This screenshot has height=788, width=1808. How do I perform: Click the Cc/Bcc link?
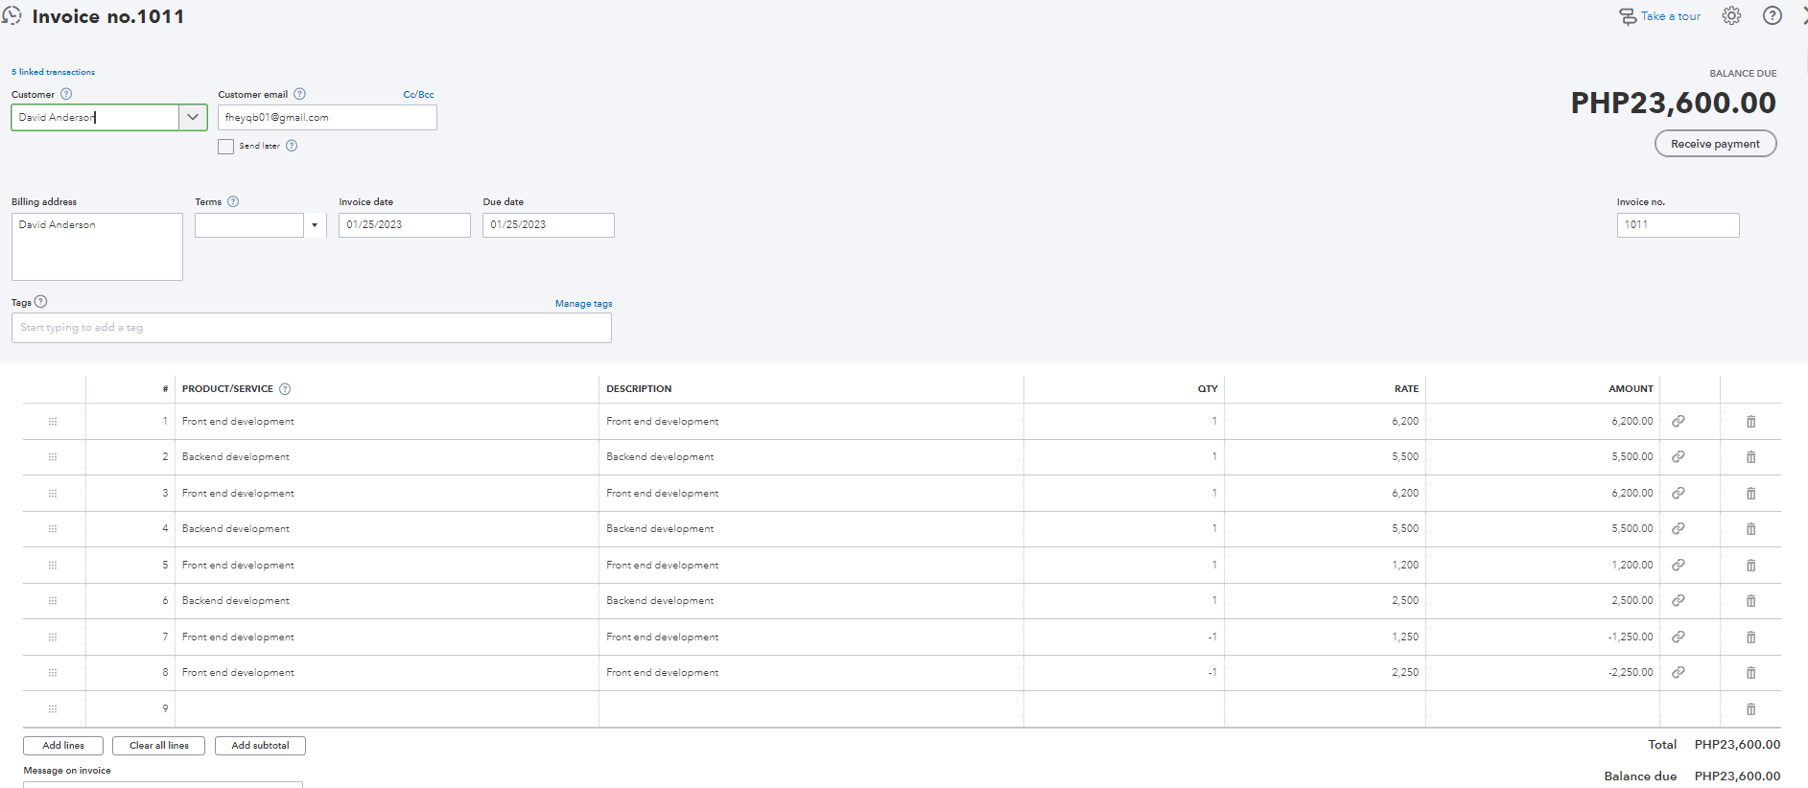click(x=418, y=95)
